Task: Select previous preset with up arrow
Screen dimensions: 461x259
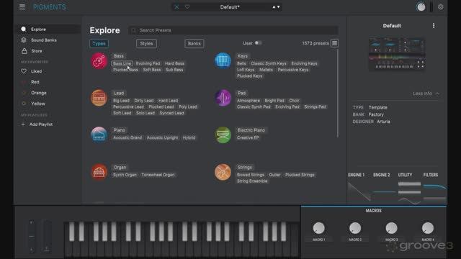Action: click(x=274, y=7)
